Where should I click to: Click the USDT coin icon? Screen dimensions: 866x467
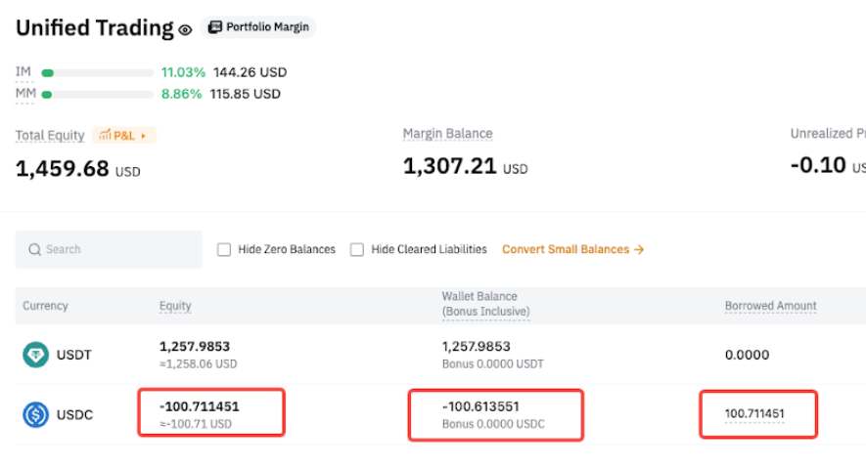pyautogui.click(x=36, y=355)
